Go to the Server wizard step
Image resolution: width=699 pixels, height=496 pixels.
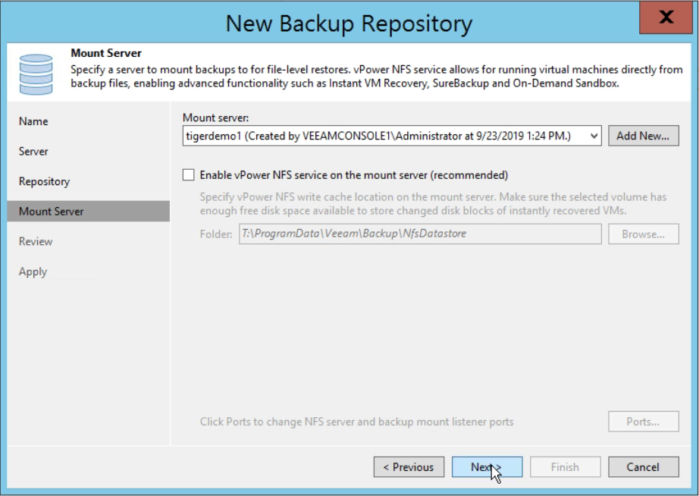33,151
